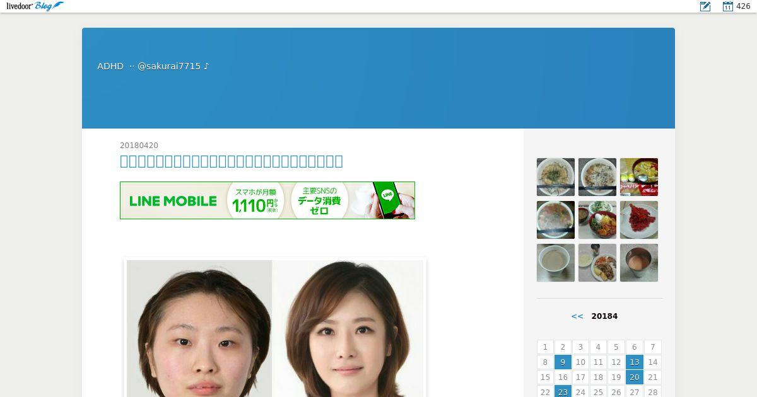Select calendar date 13

[635, 362]
